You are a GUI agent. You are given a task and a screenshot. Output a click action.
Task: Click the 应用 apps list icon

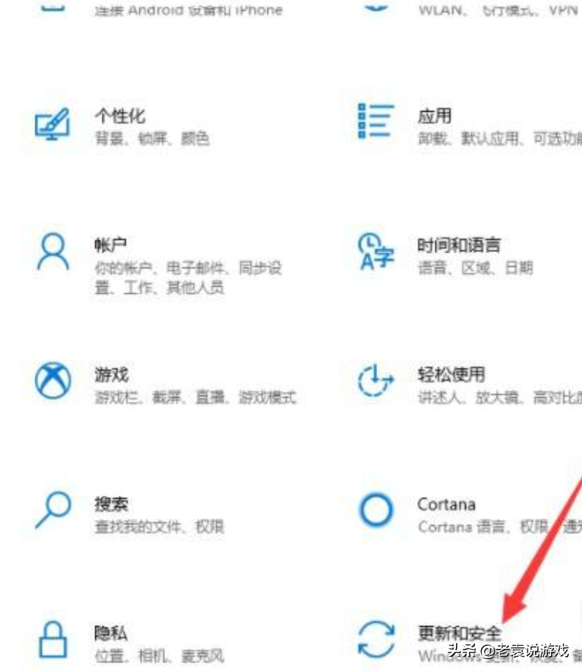click(376, 121)
